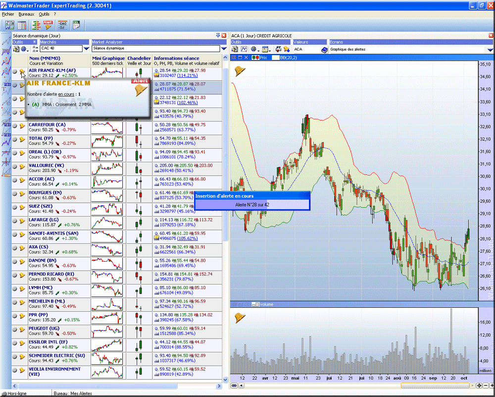Screen dimensions: 495x397
Task: Toggle the round indicator beside OREAL (L) (OR)
Action: click(x=15, y=153)
